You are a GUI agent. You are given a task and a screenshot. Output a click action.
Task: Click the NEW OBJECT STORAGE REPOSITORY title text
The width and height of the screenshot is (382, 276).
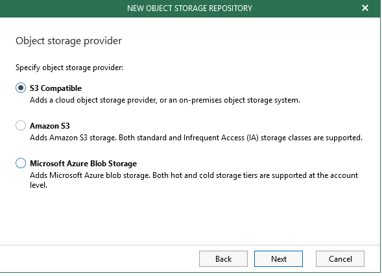point(189,8)
